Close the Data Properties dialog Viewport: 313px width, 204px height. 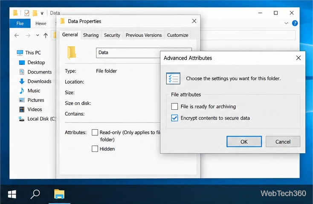tap(194, 21)
